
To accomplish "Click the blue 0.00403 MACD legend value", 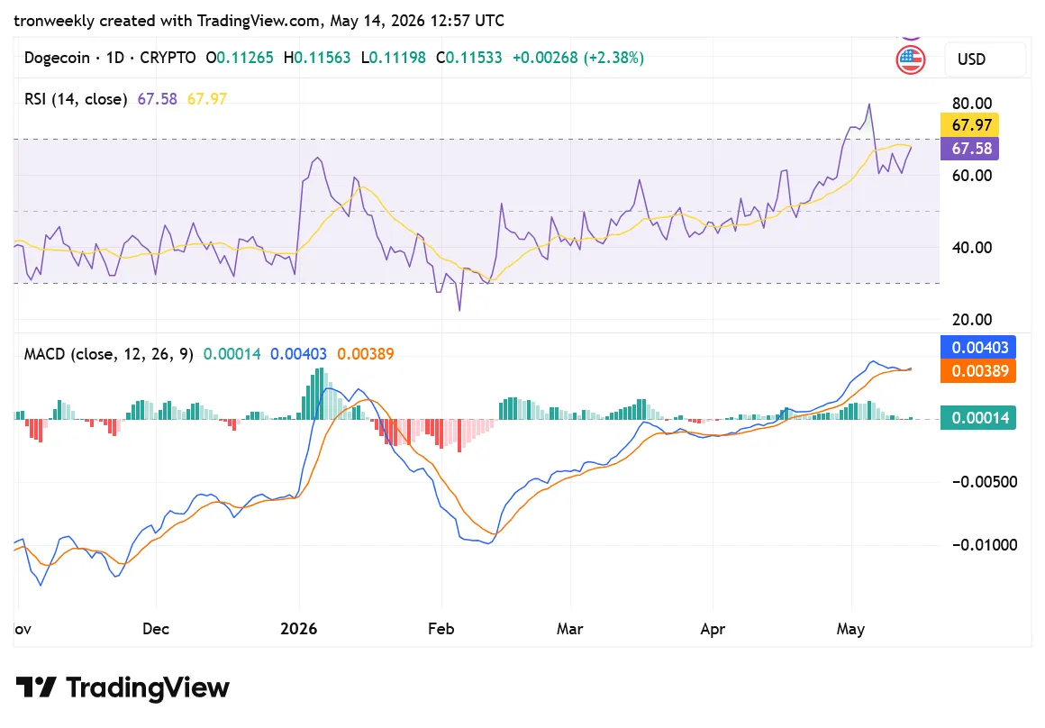I will coord(298,354).
